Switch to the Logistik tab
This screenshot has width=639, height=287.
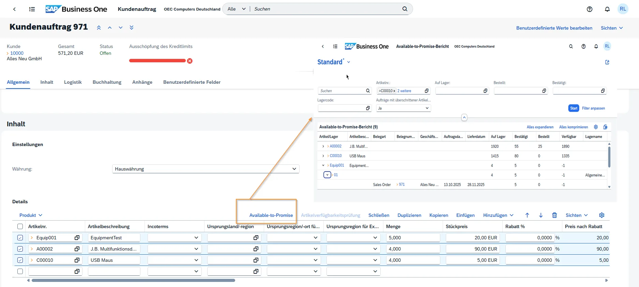pyautogui.click(x=73, y=82)
